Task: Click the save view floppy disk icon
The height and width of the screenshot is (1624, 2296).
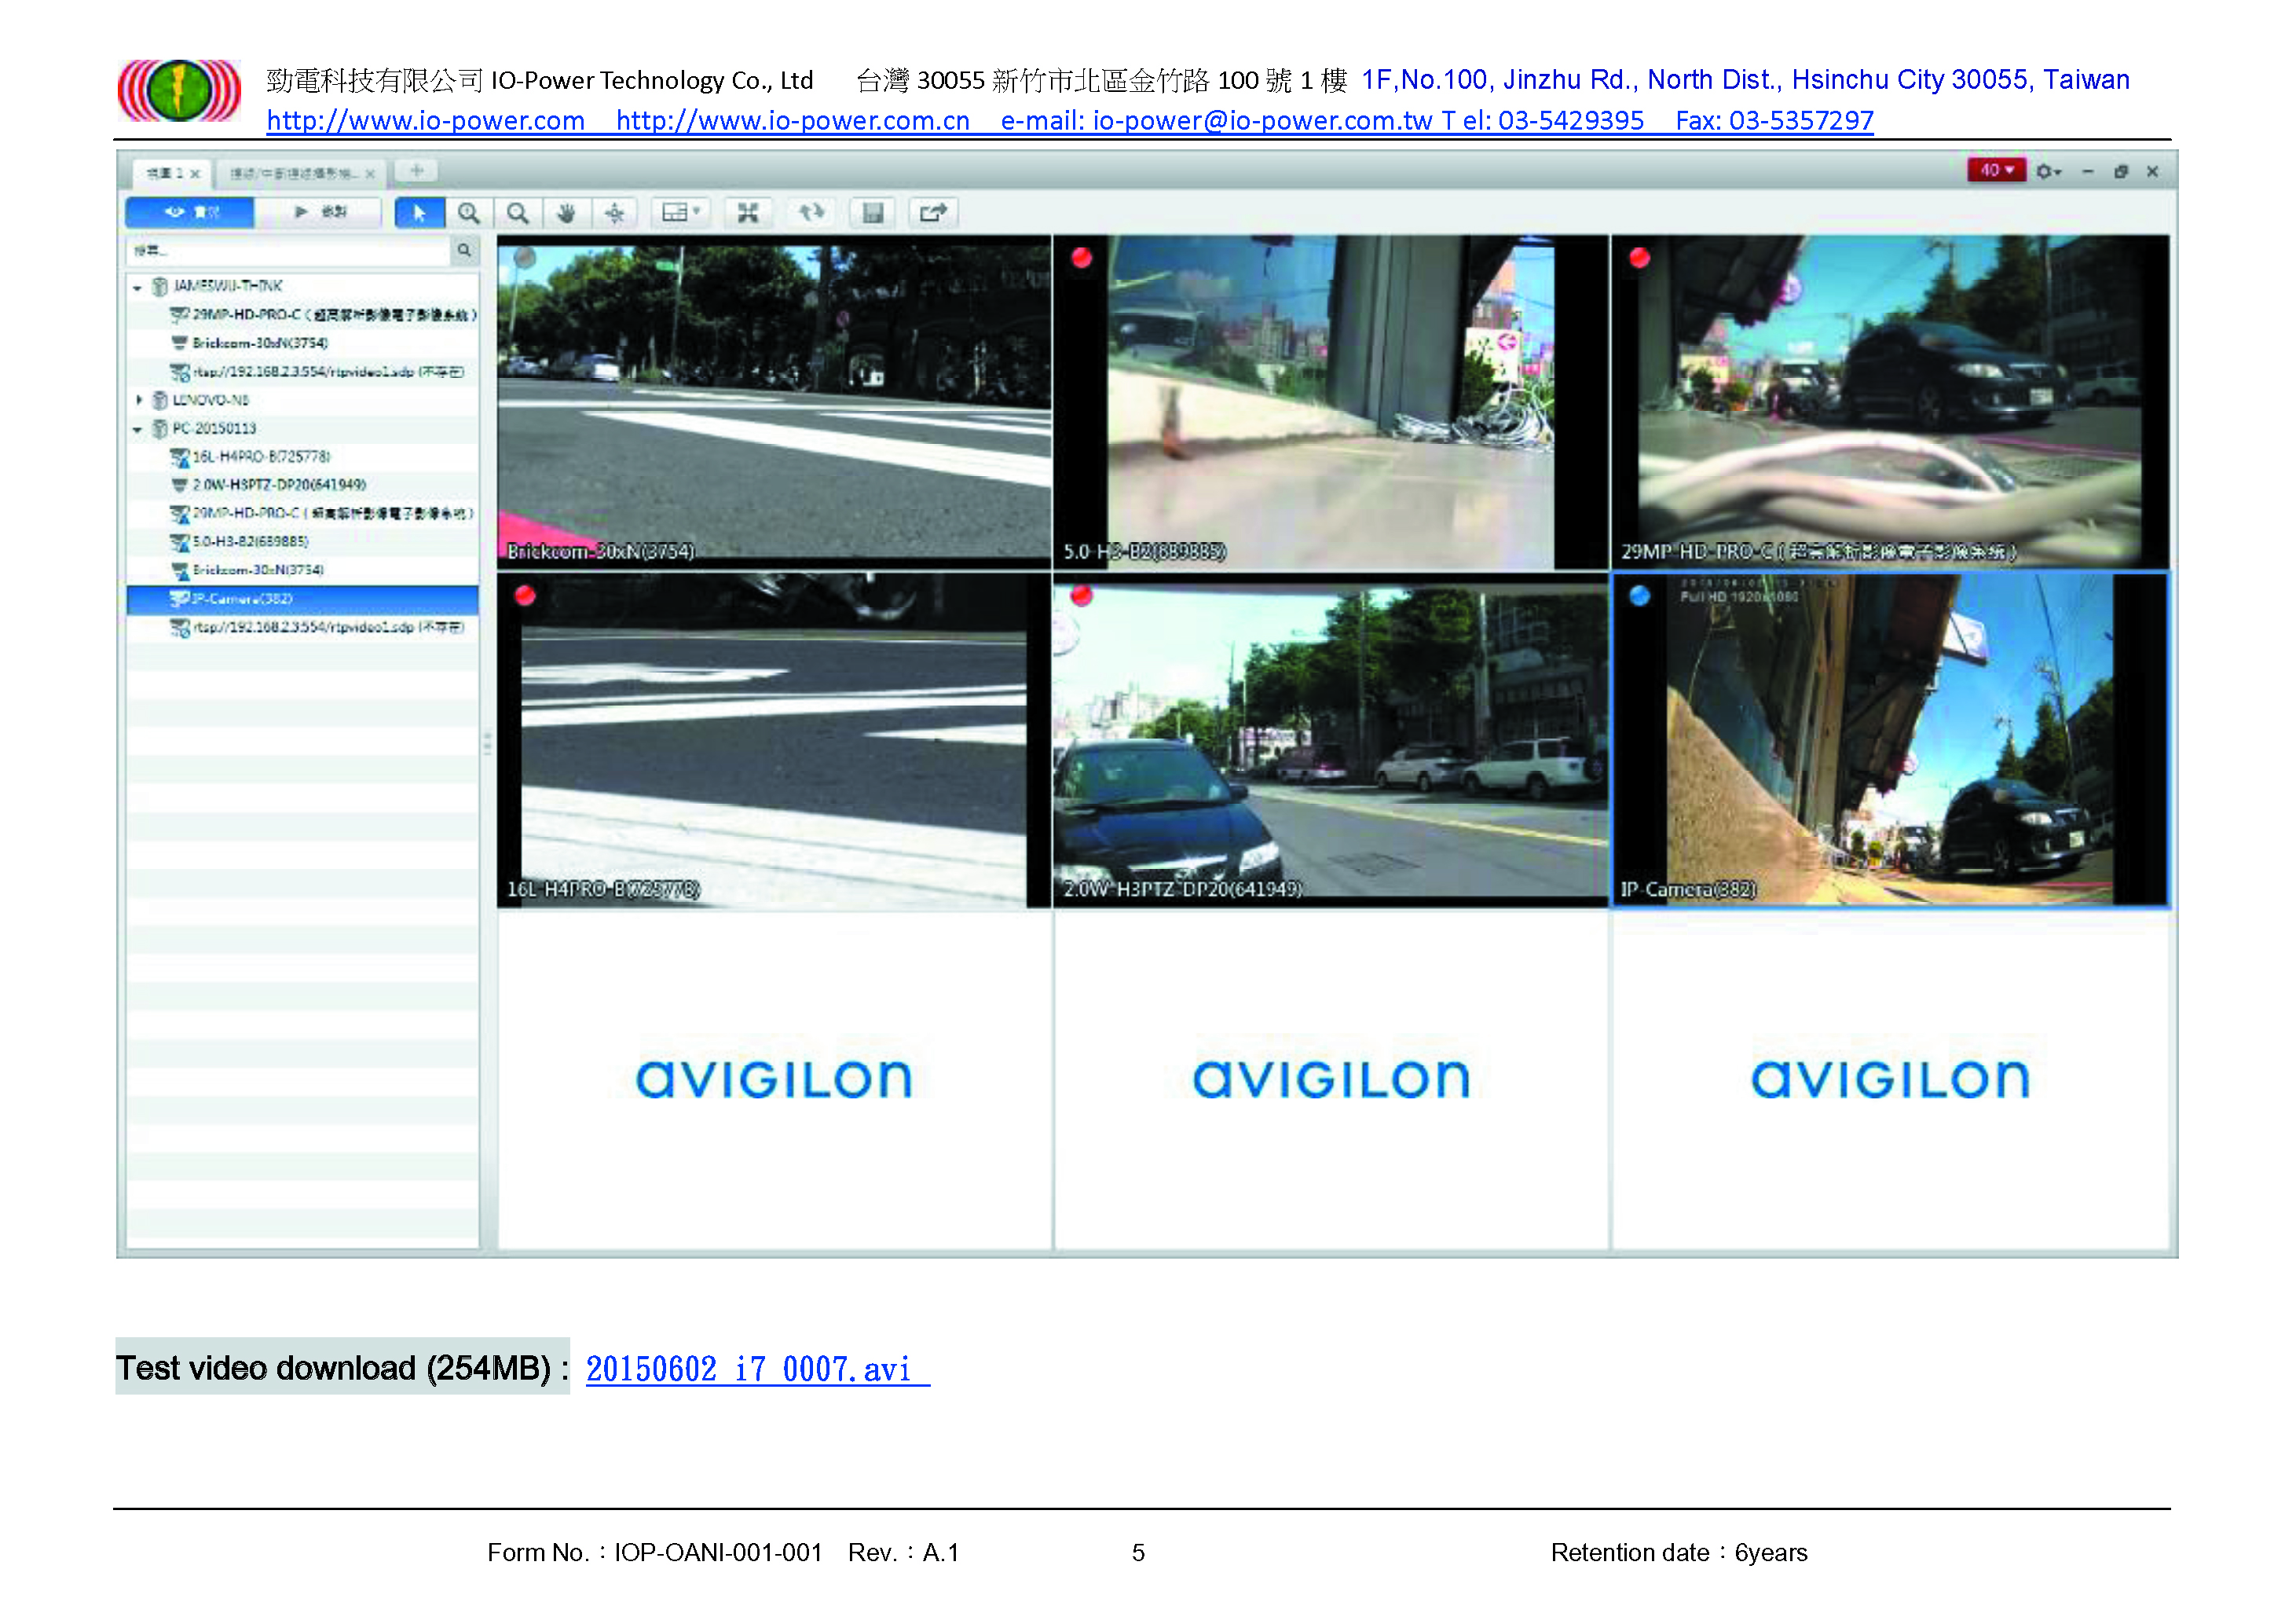Action: (x=873, y=213)
